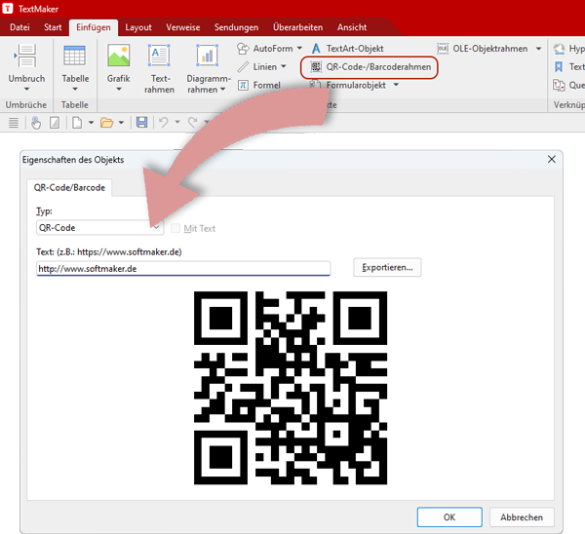Click the object mode icon in quick toolbar
Screen dimensions: 585x534
click(x=55, y=123)
